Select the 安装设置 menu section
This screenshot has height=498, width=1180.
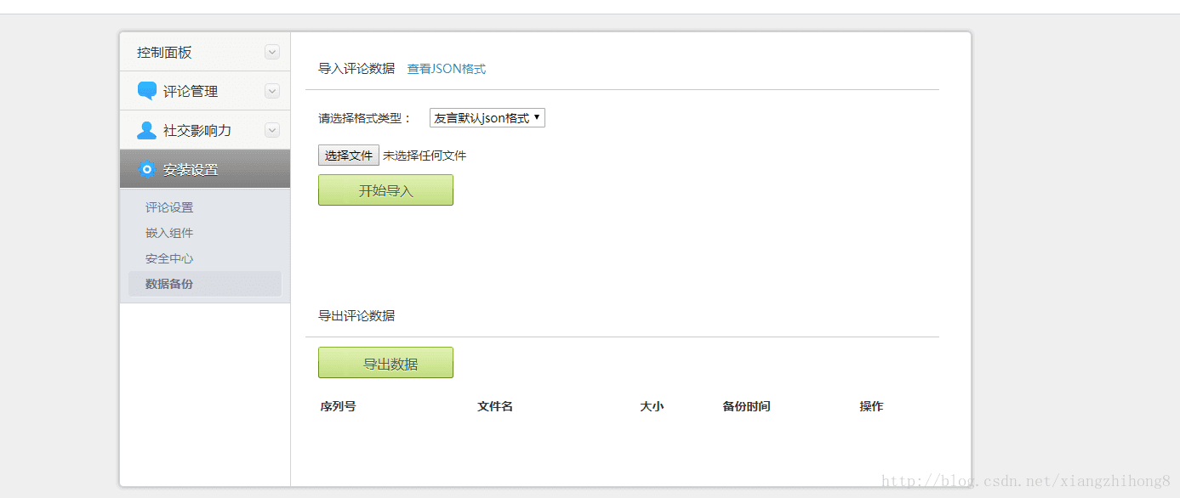click(x=205, y=169)
